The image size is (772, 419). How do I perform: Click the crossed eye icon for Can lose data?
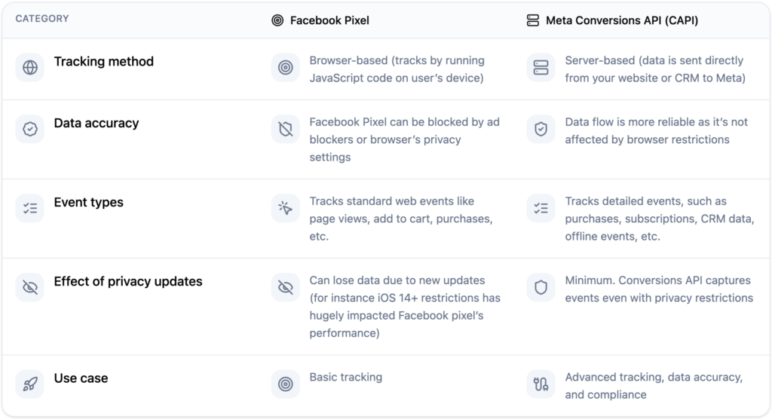coord(286,288)
